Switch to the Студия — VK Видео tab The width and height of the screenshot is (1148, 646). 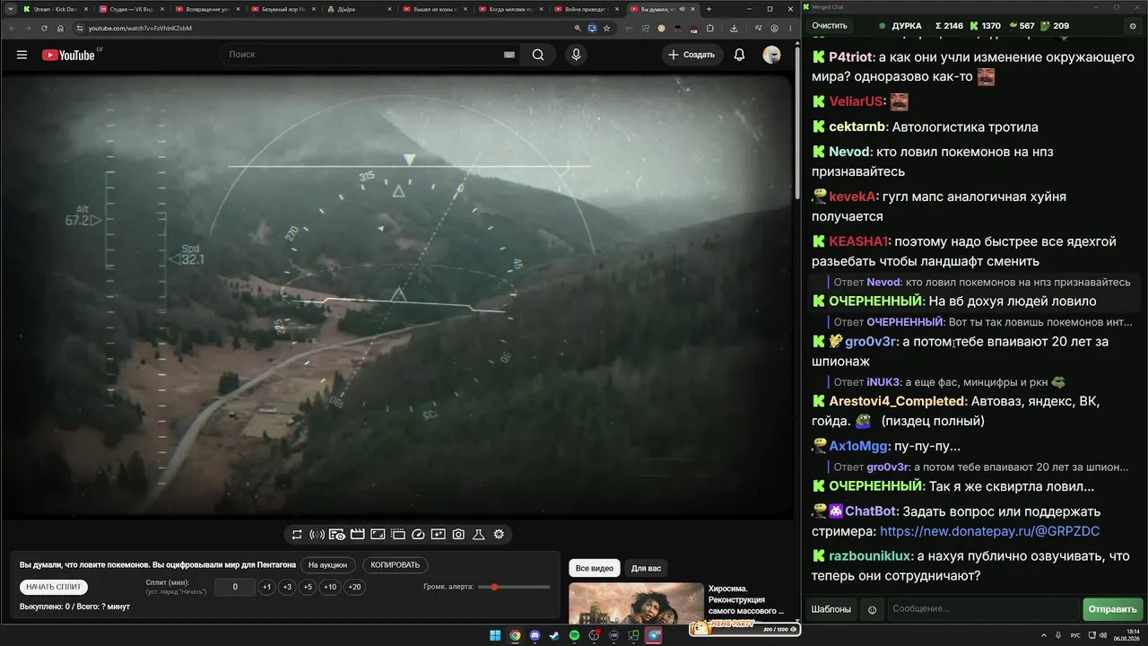(x=131, y=9)
